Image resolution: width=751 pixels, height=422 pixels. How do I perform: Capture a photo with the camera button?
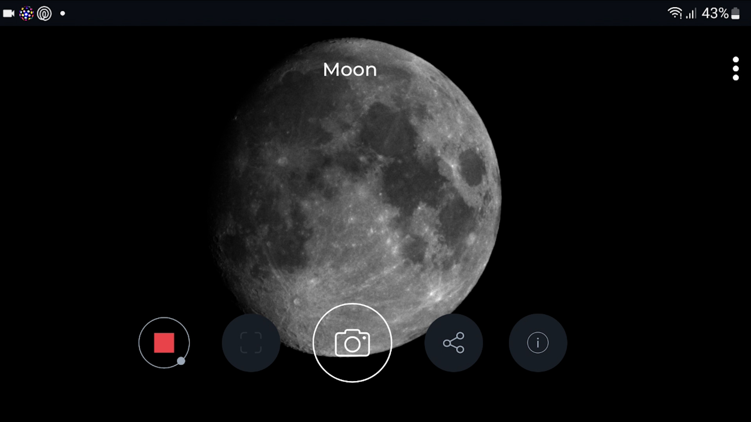point(352,343)
